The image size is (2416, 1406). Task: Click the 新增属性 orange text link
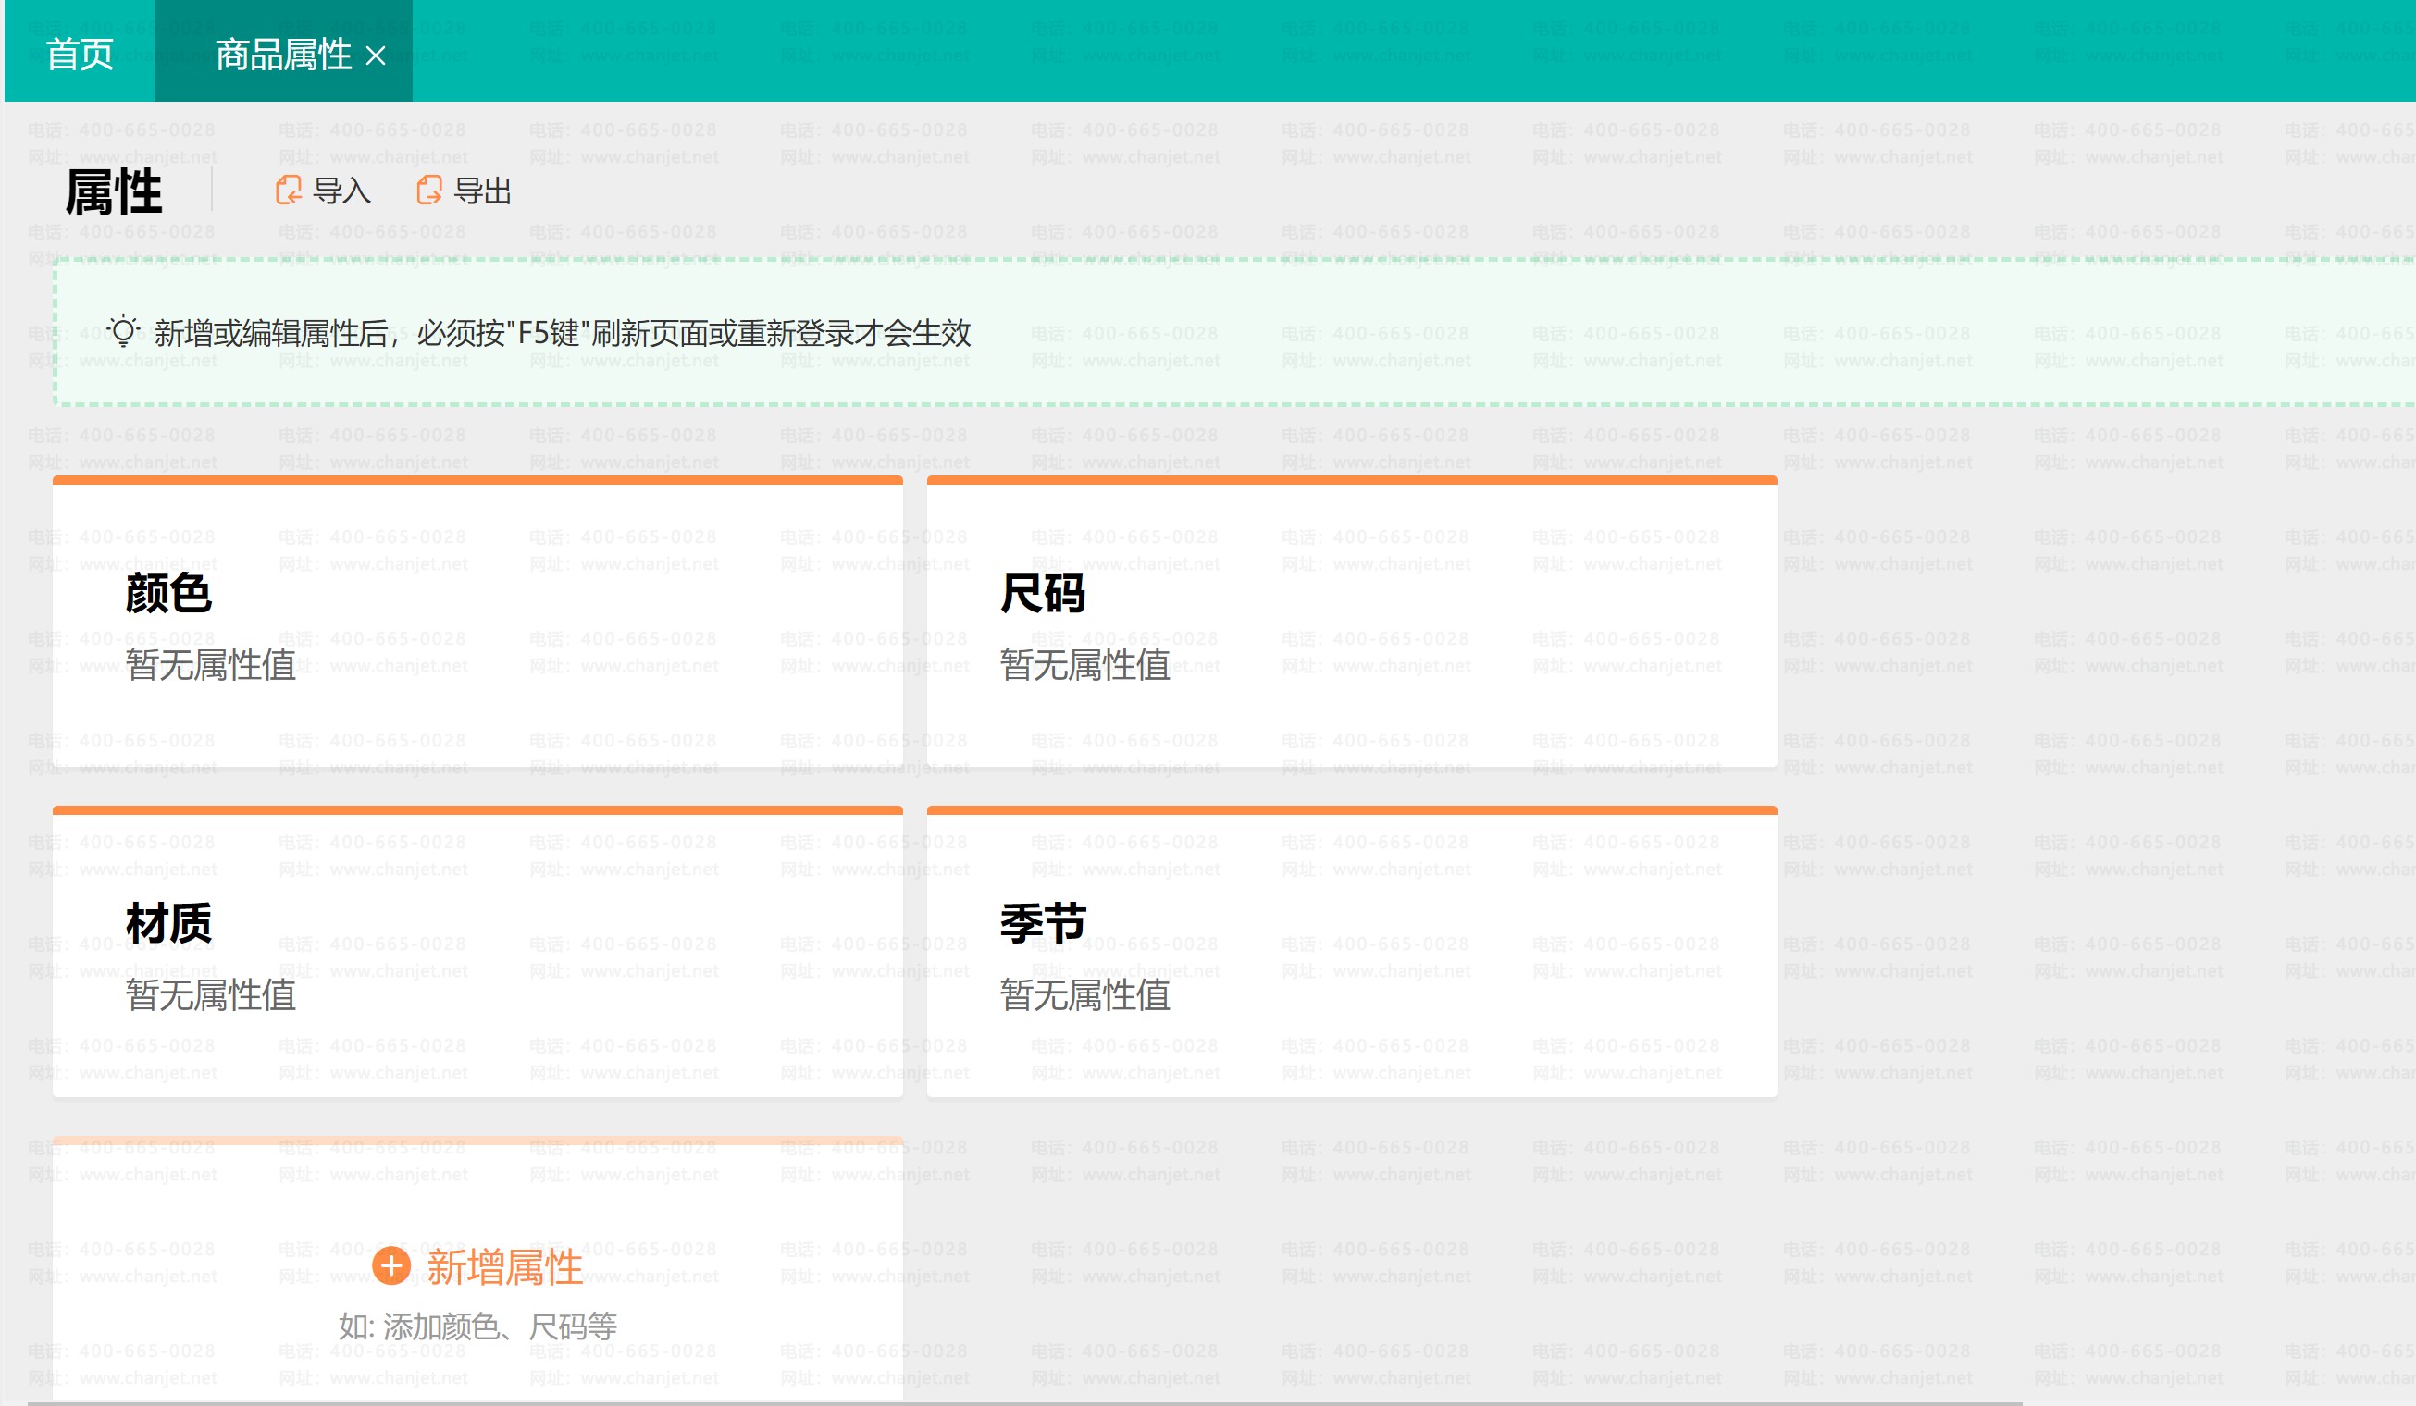(504, 1267)
